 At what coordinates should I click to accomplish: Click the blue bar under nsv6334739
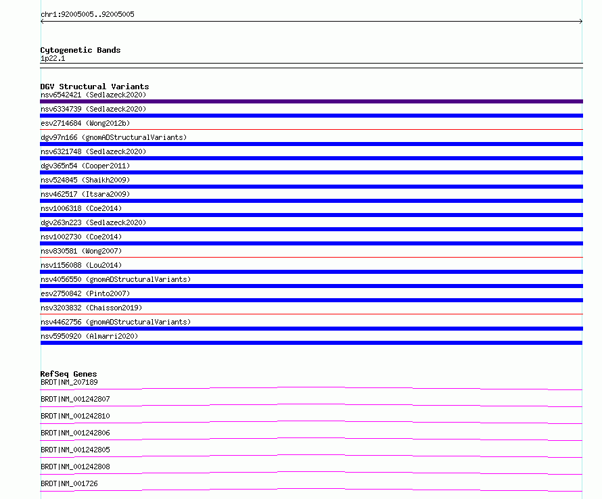311,116
